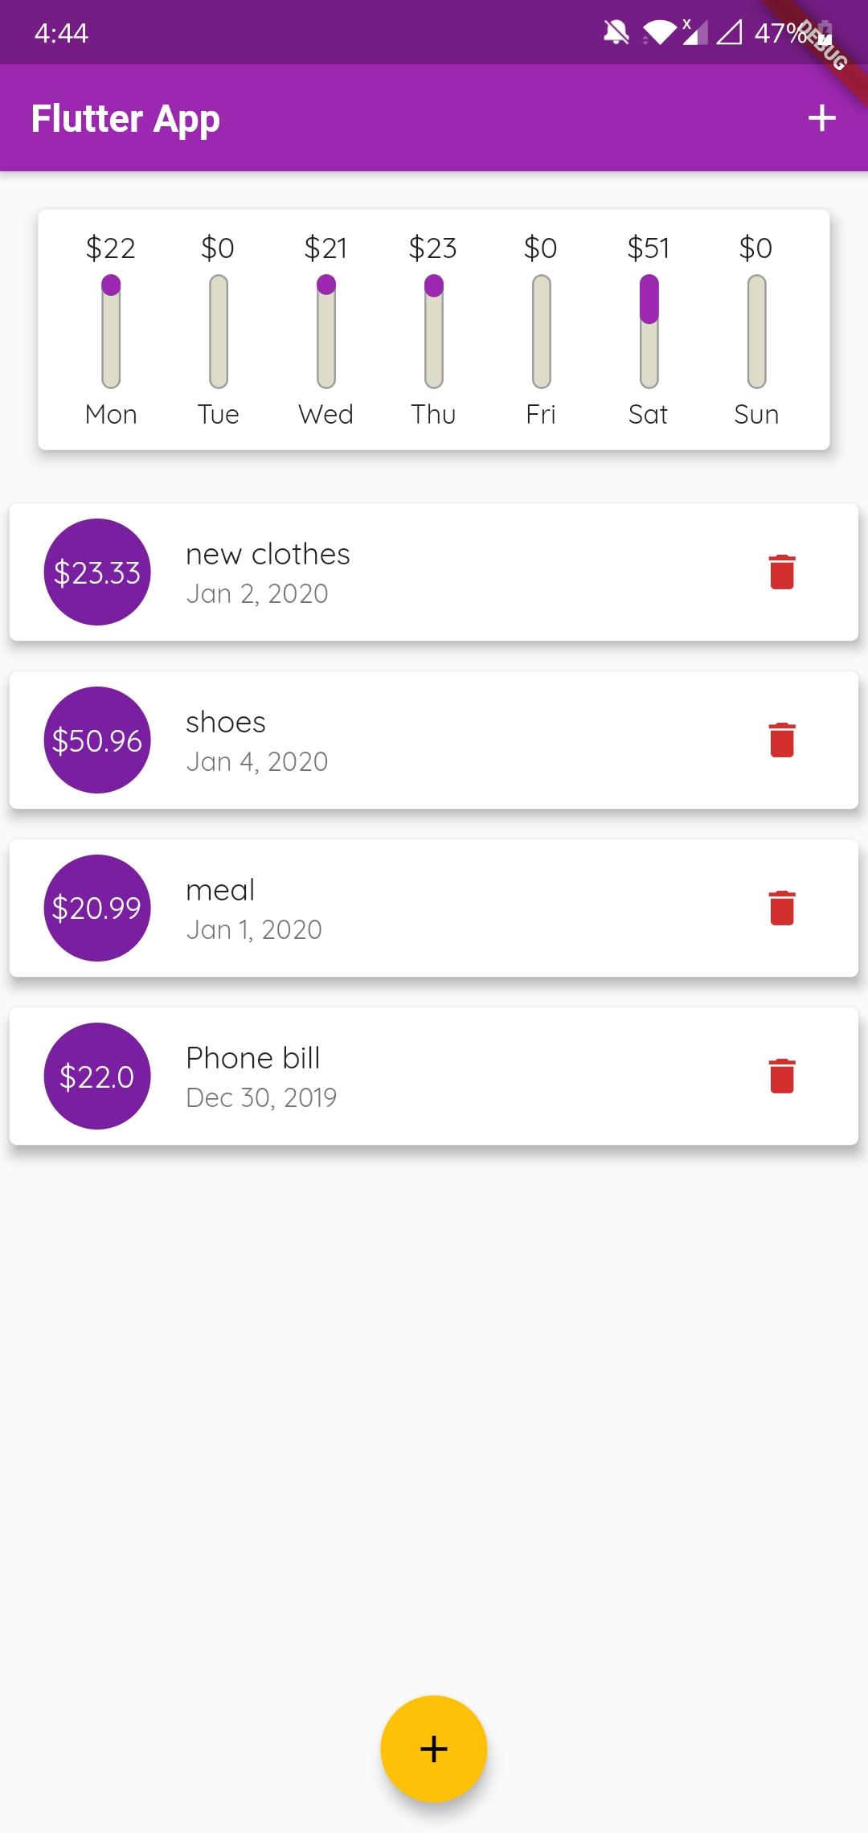Select the $50.96 amount circle
Viewport: 868px width, 1833px height.
(x=97, y=740)
